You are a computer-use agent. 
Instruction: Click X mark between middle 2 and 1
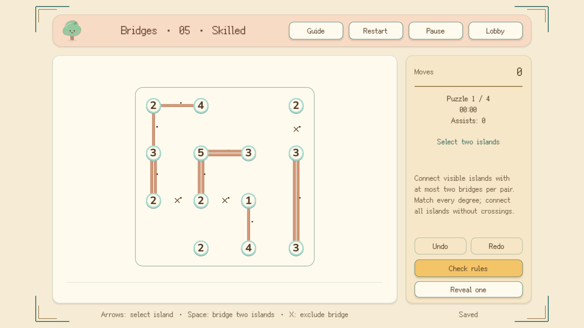tap(225, 200)
